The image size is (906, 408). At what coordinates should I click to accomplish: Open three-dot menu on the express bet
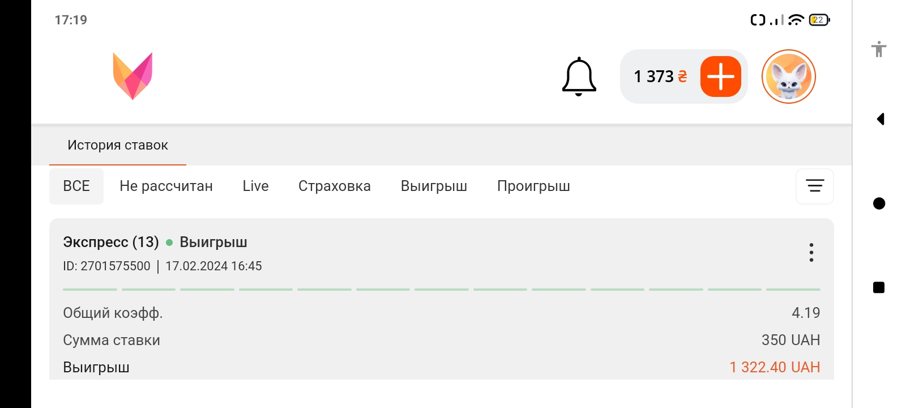click(x=811, y=252)
